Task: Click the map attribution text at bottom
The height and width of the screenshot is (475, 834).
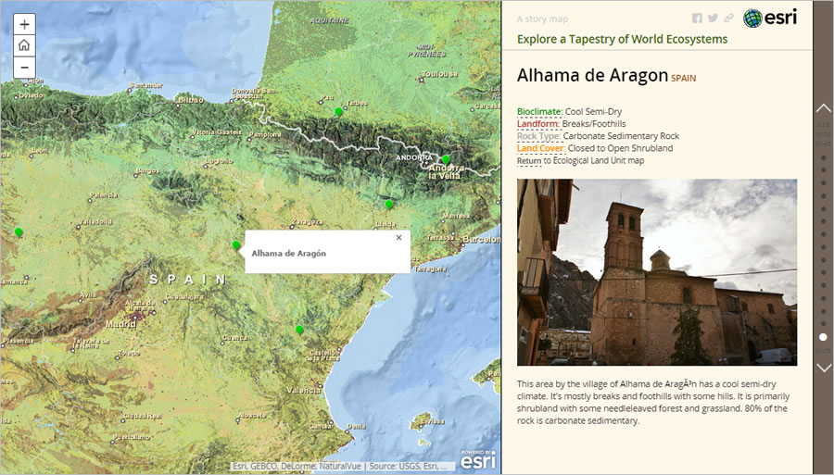Action: 340,466
